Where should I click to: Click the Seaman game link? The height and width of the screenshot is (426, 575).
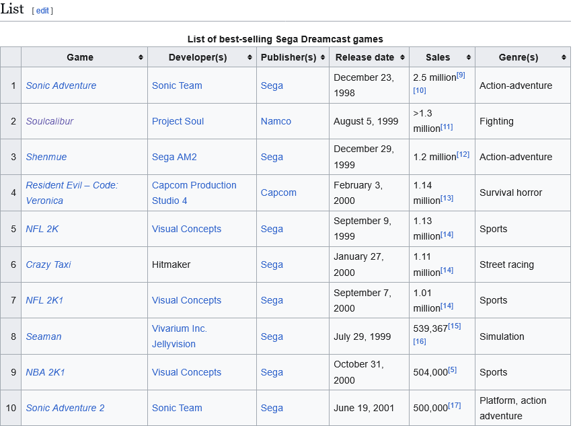(x=44, y=336)
